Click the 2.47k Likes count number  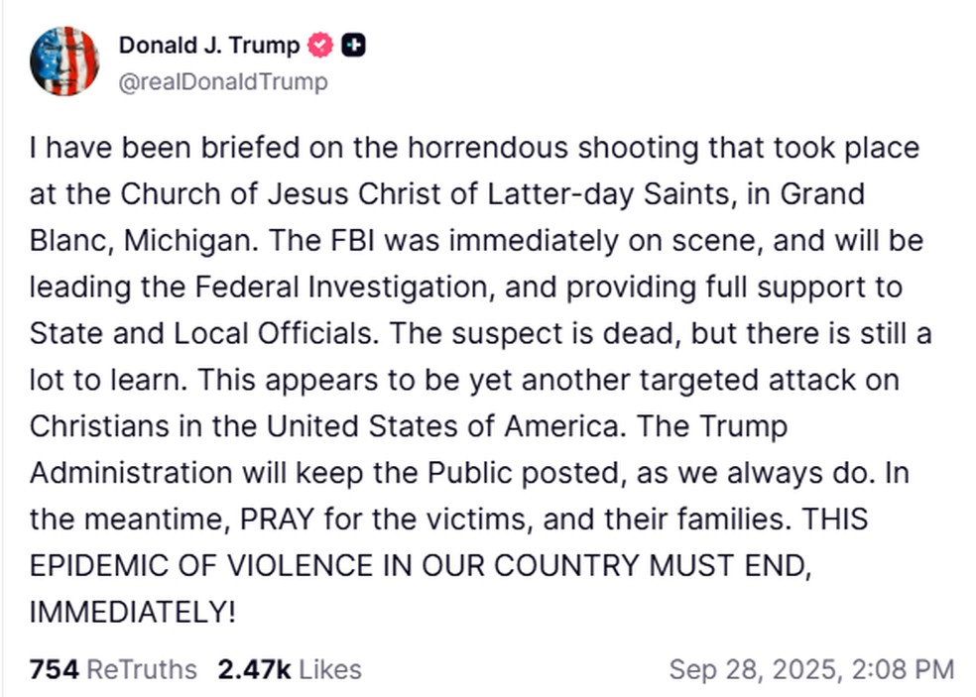click(x=254, y=669)
